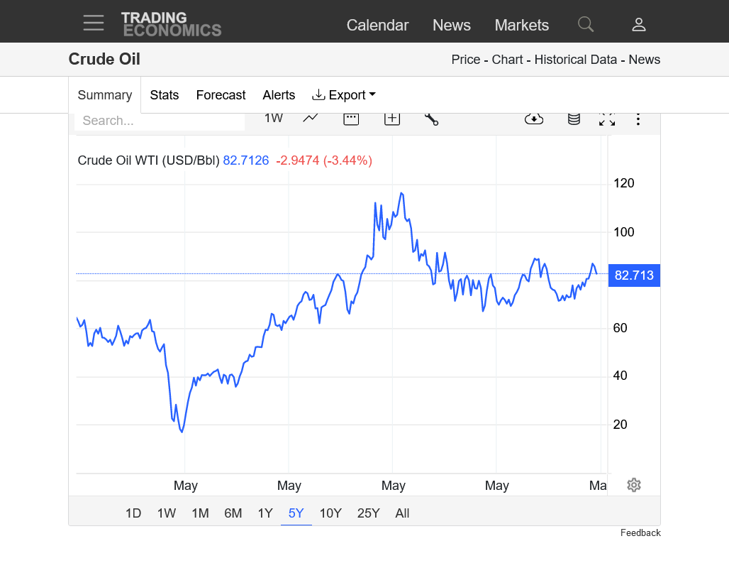Select the 10Y time range
The height and width of the screenshot is (568, 729).
(330, 513)
